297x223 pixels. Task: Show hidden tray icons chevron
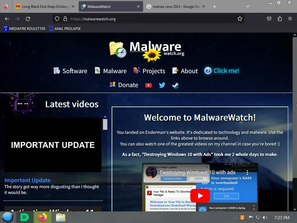point(235,218)
